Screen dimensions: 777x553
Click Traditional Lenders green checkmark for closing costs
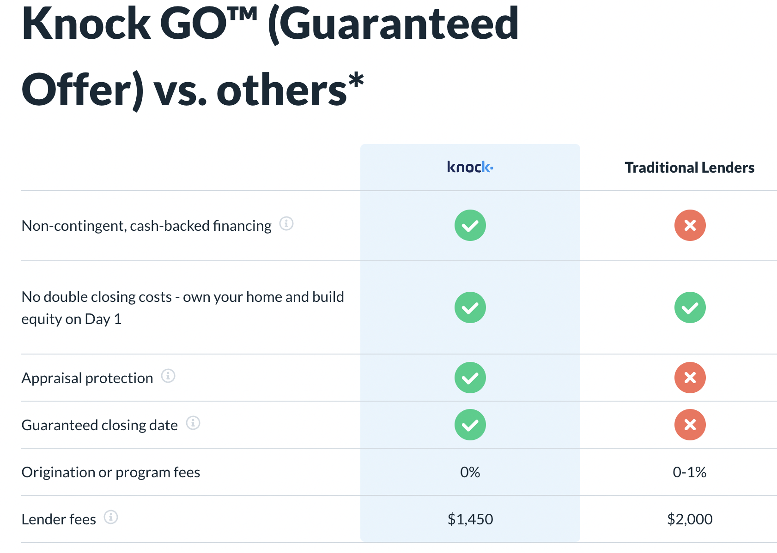pos(690,307)
